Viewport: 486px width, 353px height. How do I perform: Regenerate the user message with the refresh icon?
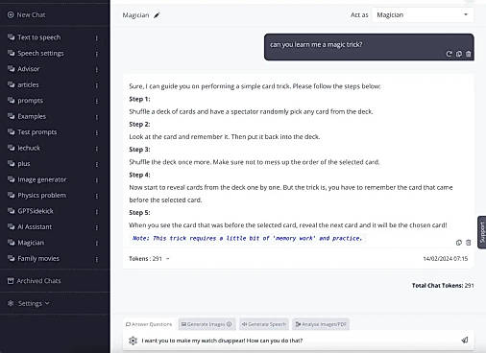[x=449, y=54]
